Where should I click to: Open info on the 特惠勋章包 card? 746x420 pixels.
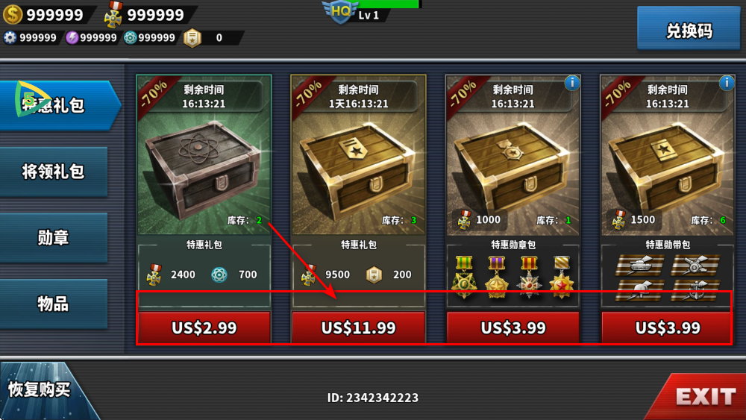[x=572, y=84]
